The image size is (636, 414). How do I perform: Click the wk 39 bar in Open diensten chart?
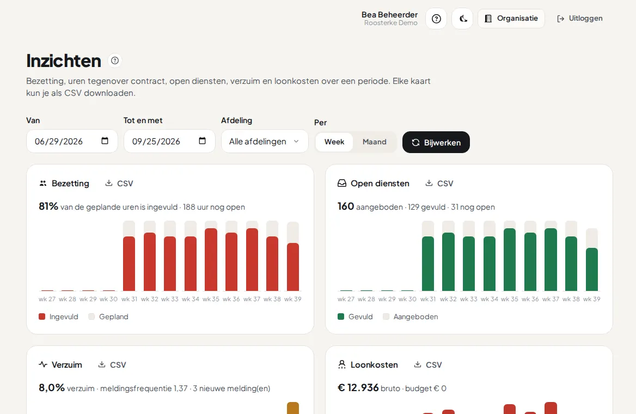coord(592,269)
